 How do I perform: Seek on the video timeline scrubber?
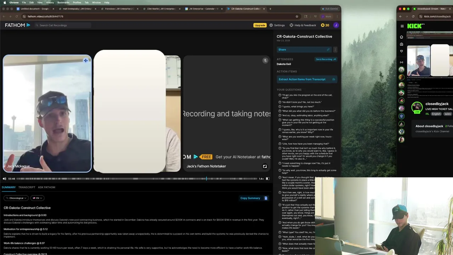[136, 179]
